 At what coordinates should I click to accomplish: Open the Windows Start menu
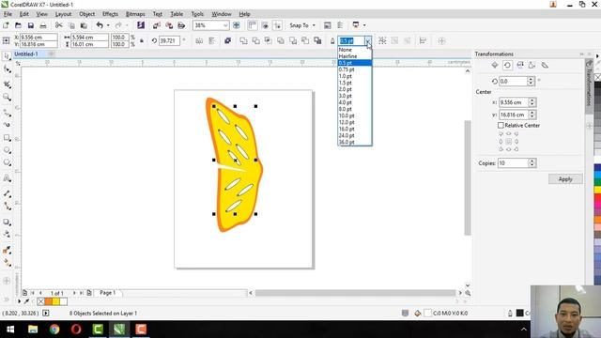pyautogui.click(x=10, y=330)
